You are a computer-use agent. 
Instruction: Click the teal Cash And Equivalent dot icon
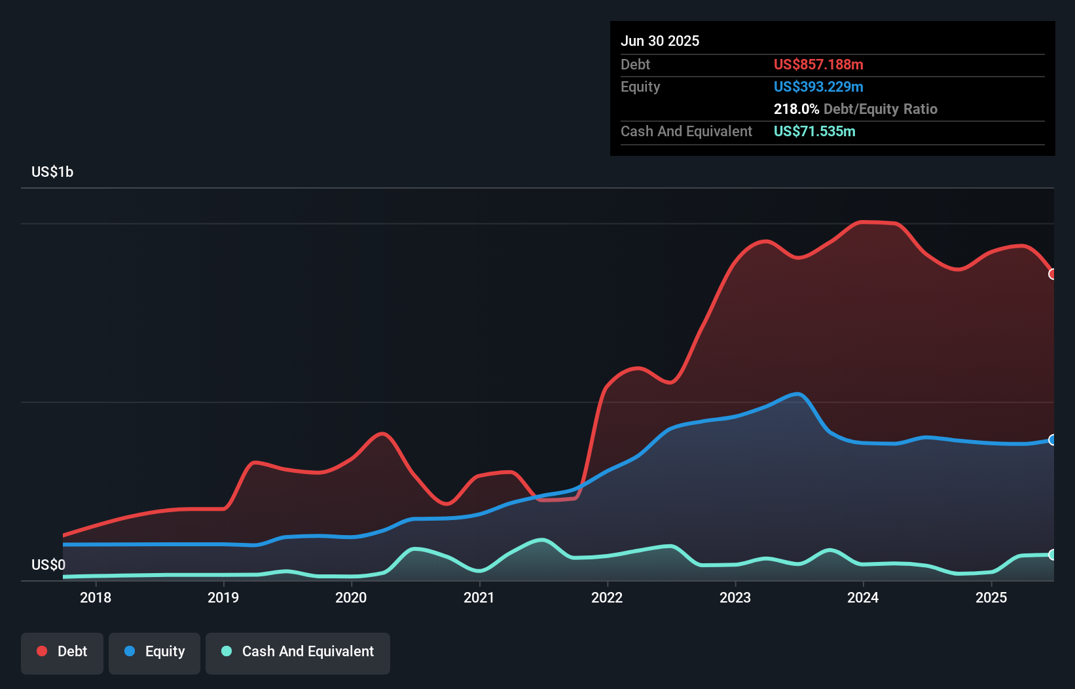(x=225, y=651)
